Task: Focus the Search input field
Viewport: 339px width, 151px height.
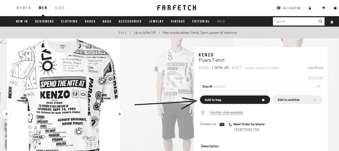Action: (295, 22)
